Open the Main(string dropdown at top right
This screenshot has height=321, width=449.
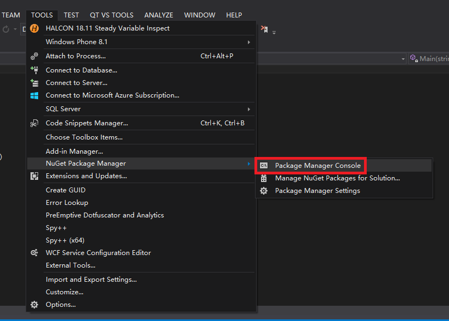click(x=434, y=58)
